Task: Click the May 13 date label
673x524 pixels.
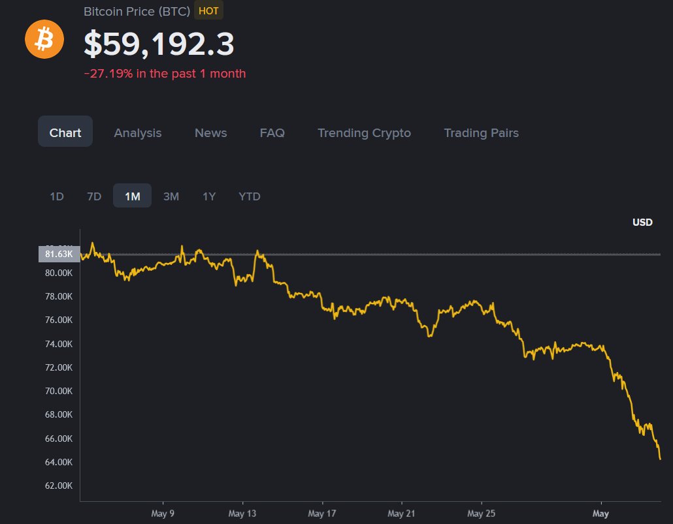Action: click(x=242, y=514)
